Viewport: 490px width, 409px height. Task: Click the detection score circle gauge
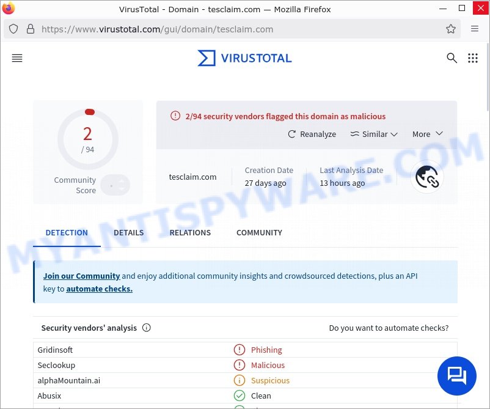(x=88, y=139)
